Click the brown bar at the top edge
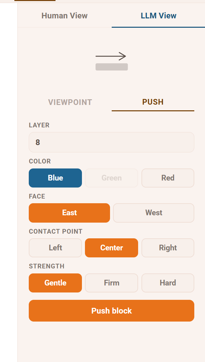The image size is (205, 362). 35,0
